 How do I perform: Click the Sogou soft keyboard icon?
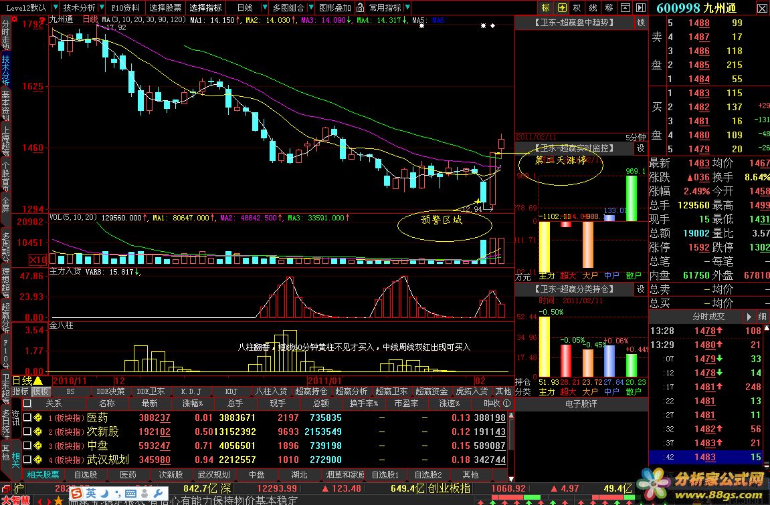tap(130, 493)
